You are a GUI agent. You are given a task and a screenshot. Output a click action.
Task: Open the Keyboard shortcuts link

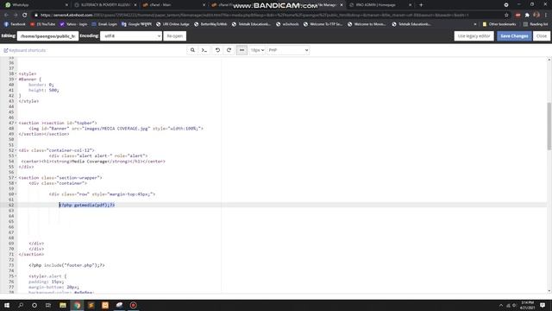tap(25, 50)
